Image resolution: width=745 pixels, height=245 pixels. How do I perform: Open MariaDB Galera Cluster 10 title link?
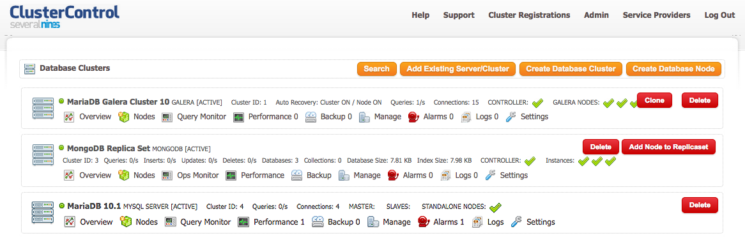pos(118,101)
